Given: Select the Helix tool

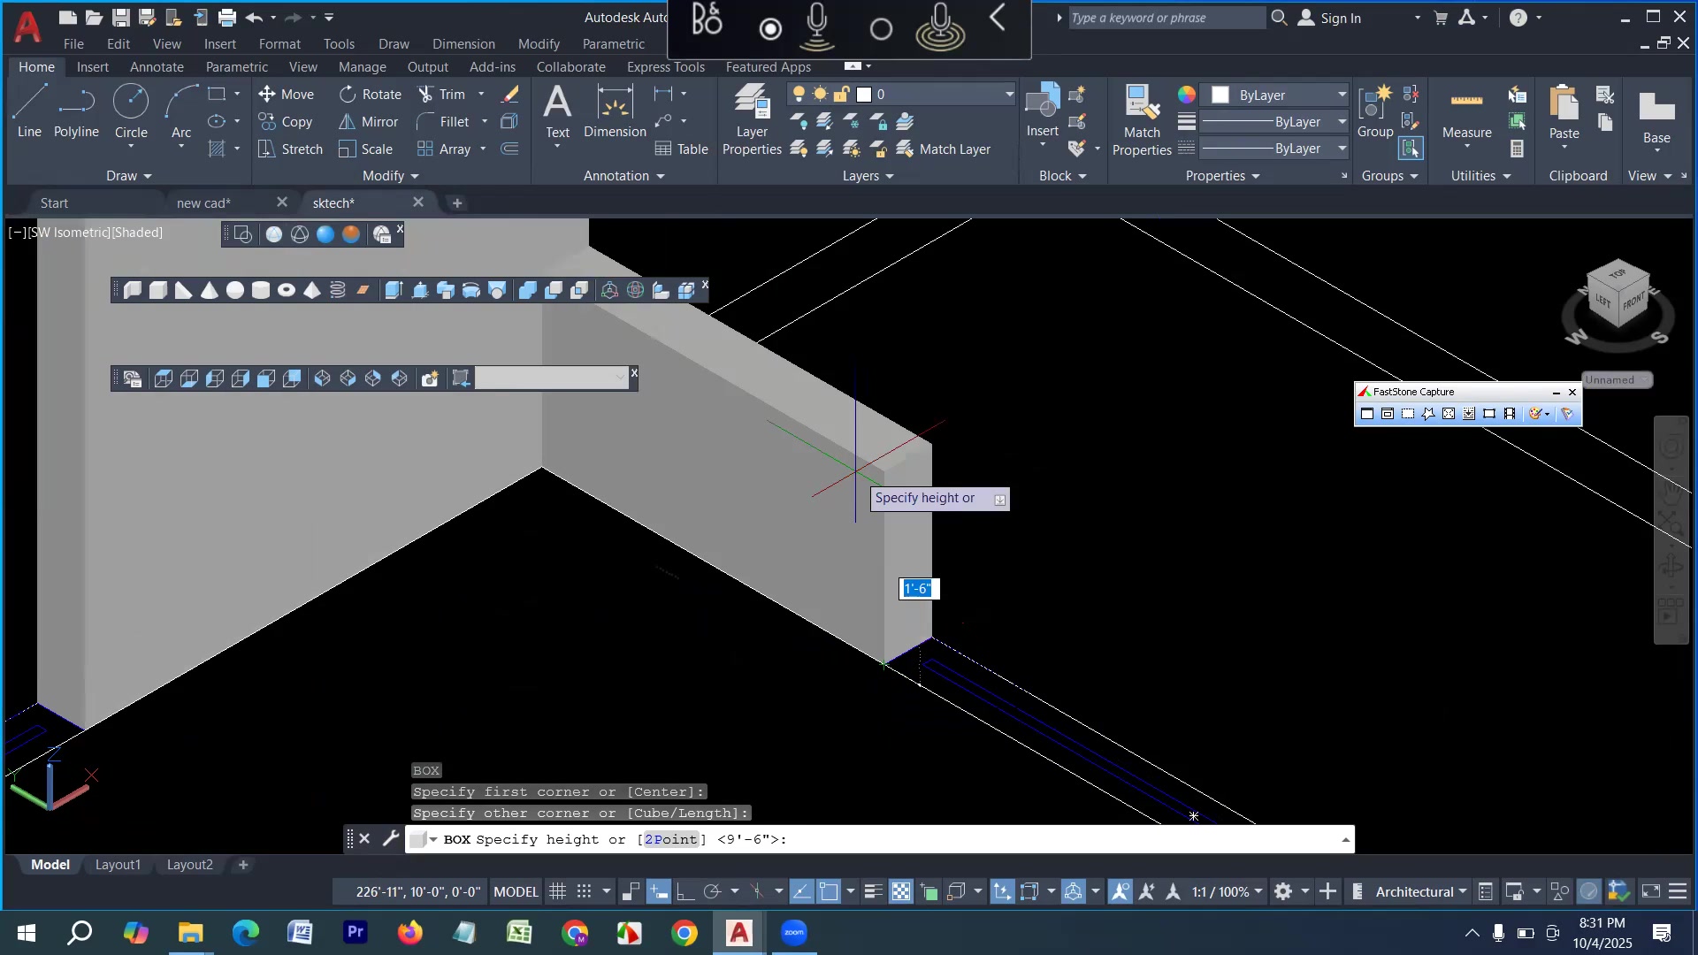Looking at the screenshot, I should coord(338,290).
